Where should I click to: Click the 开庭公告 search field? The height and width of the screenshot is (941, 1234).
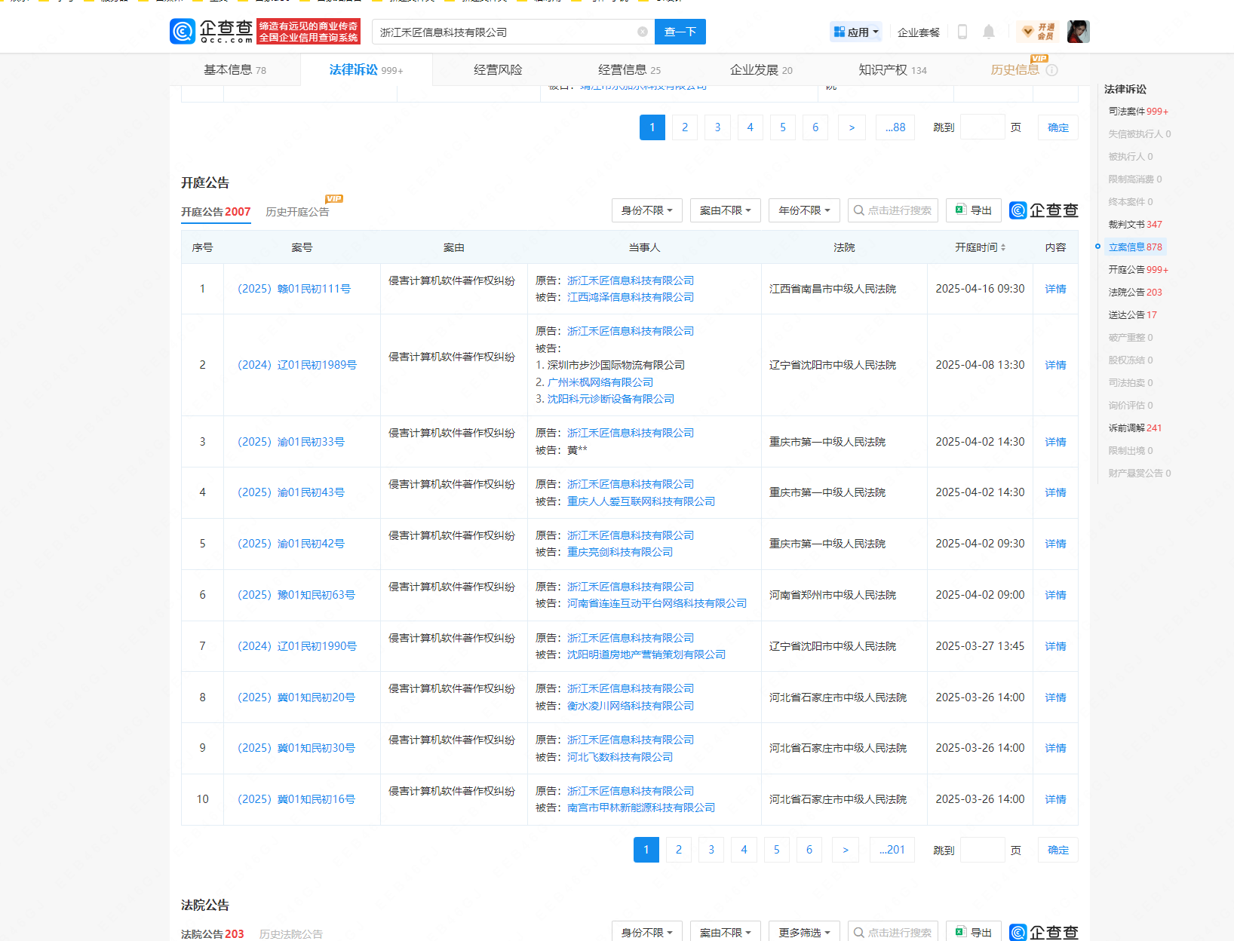[x=893, y=210]
